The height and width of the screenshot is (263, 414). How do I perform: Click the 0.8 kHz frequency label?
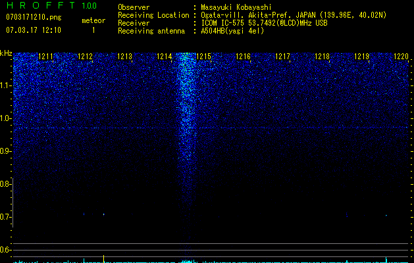pos(5,184)
